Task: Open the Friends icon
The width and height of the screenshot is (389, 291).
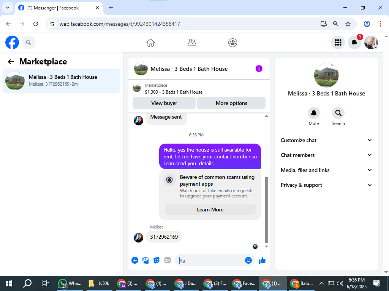Action: coord(191,42)
